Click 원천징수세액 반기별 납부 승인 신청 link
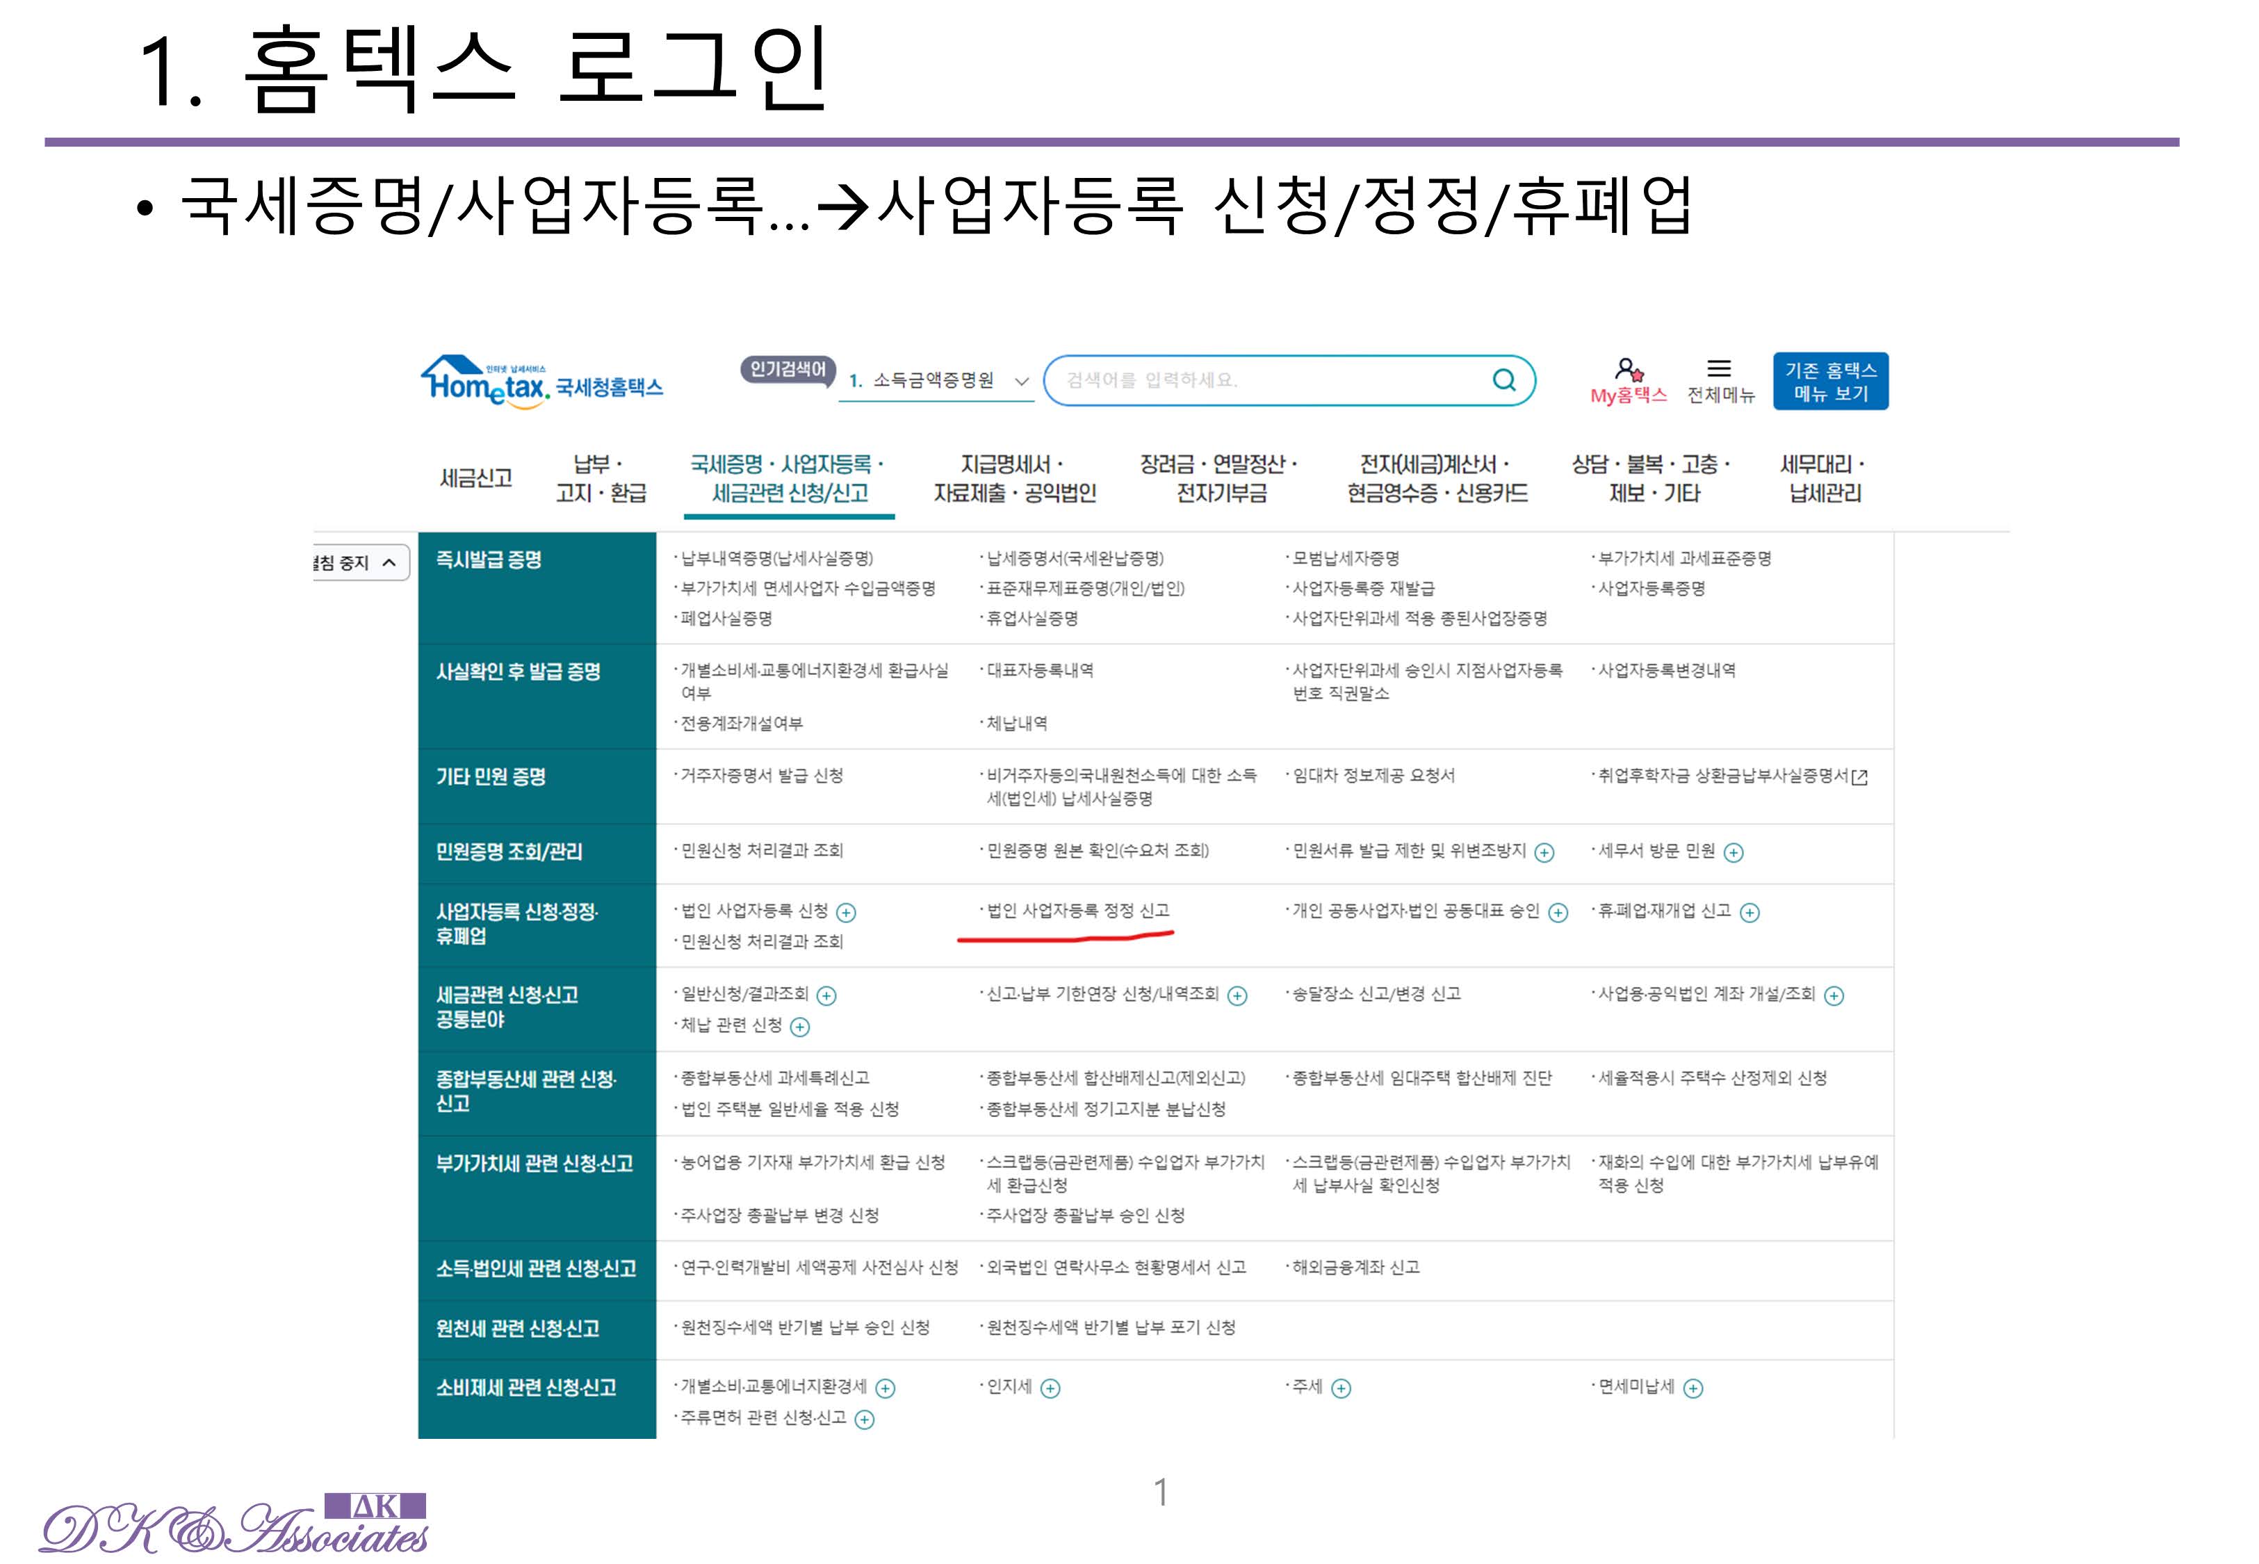2259x1564 pixels. [804, 1328]
